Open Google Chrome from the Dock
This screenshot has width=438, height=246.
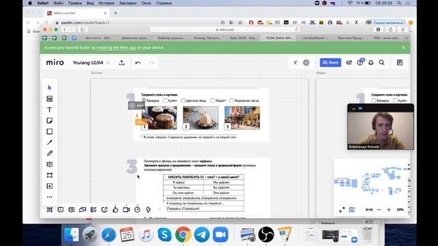pos(183,234)
